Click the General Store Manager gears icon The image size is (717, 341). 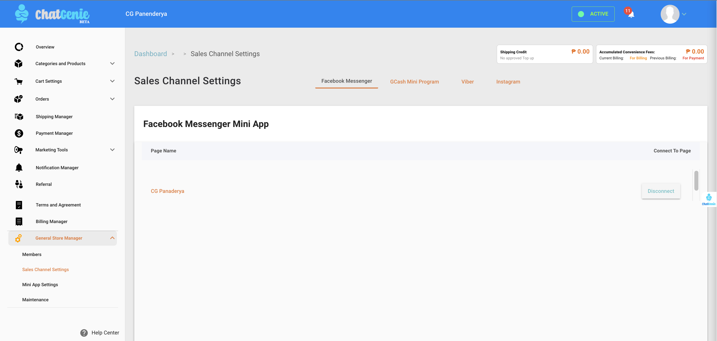18,238
